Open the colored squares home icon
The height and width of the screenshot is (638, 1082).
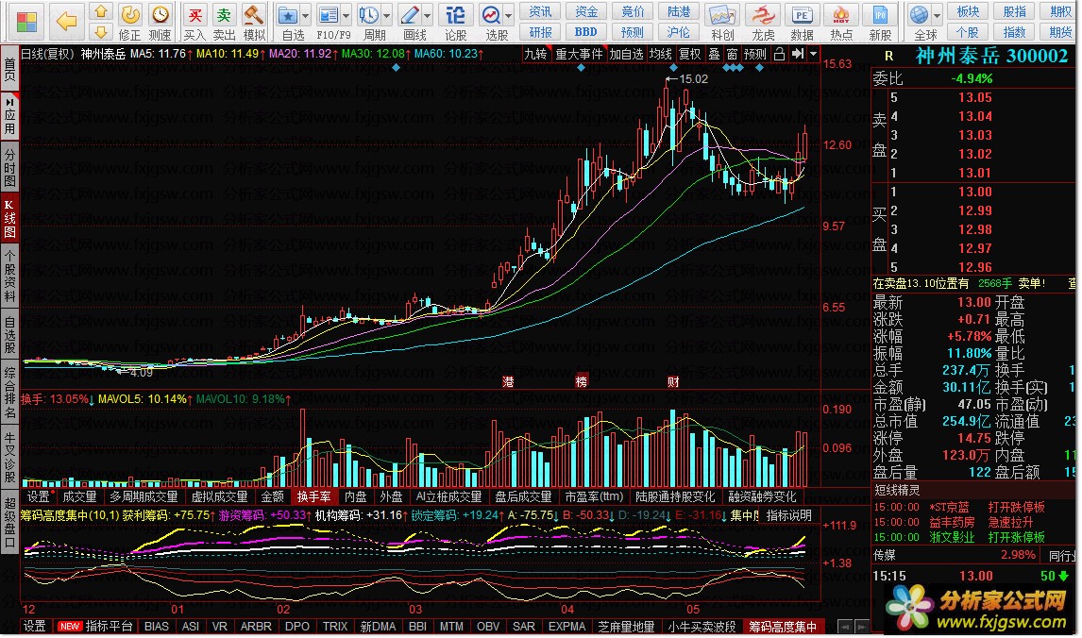coord(26,22)
